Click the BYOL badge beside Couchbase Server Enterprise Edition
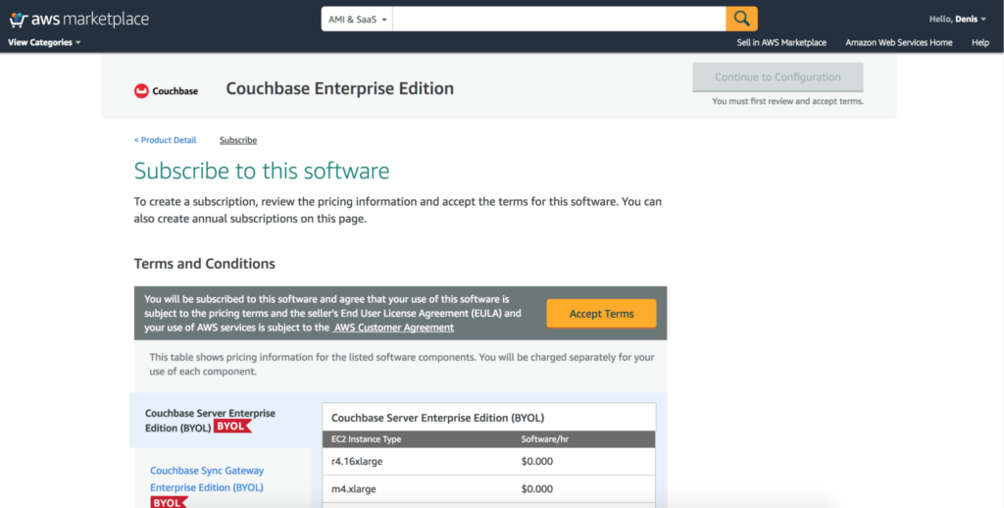 232,427
